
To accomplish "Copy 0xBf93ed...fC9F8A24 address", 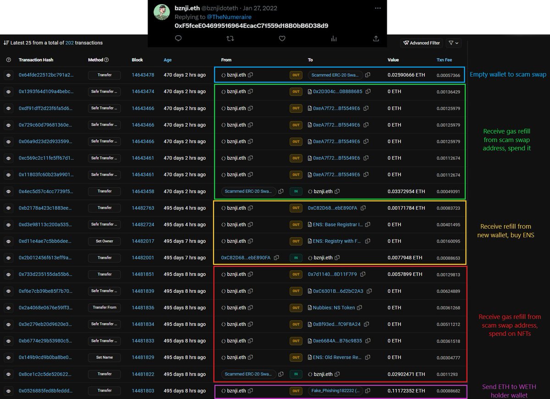I will click(x=366, y=324).
